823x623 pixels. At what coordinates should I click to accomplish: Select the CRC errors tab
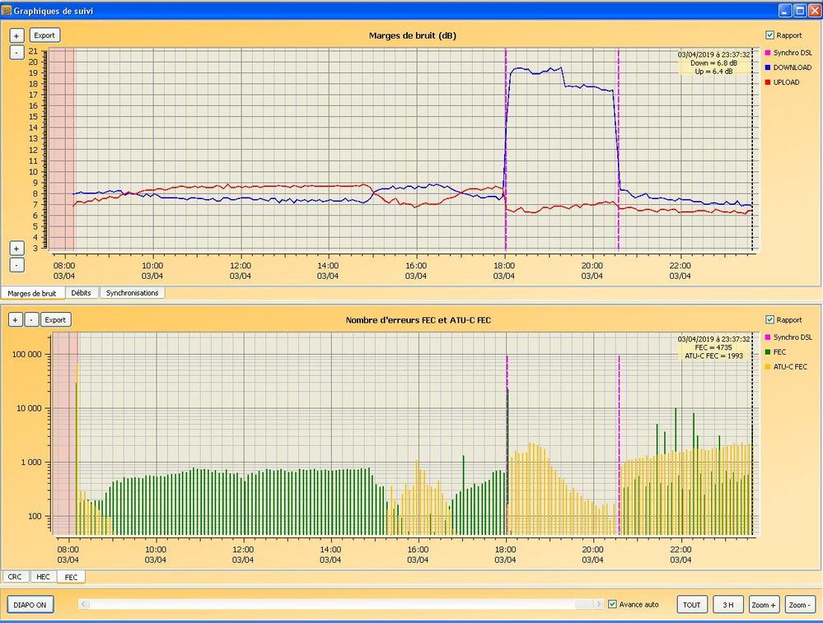click(x=15, y=577)
